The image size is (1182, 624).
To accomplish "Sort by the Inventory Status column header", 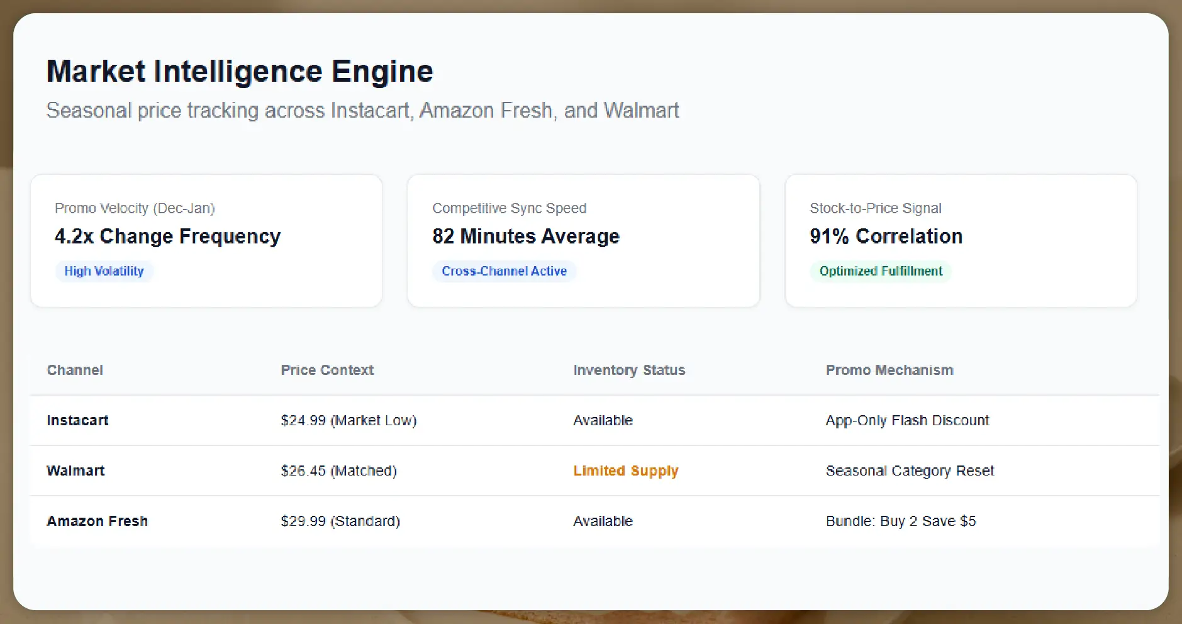I will tap(628, 370).
